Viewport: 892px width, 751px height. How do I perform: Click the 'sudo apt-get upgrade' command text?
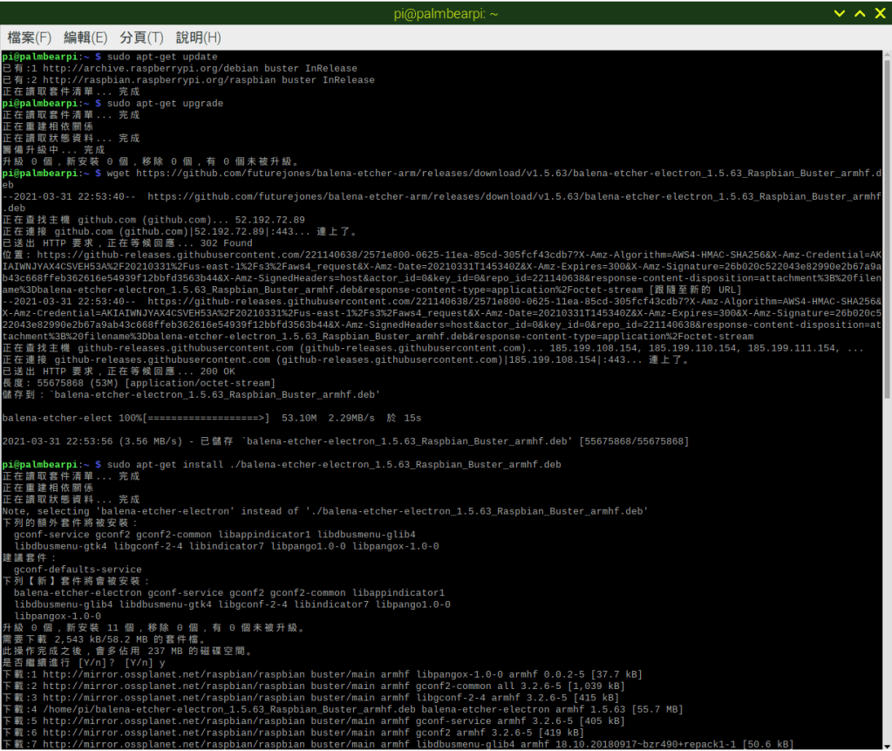point(153,103)
